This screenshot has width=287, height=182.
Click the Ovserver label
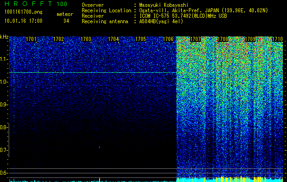pyautogui.click(x=93, y=5)
